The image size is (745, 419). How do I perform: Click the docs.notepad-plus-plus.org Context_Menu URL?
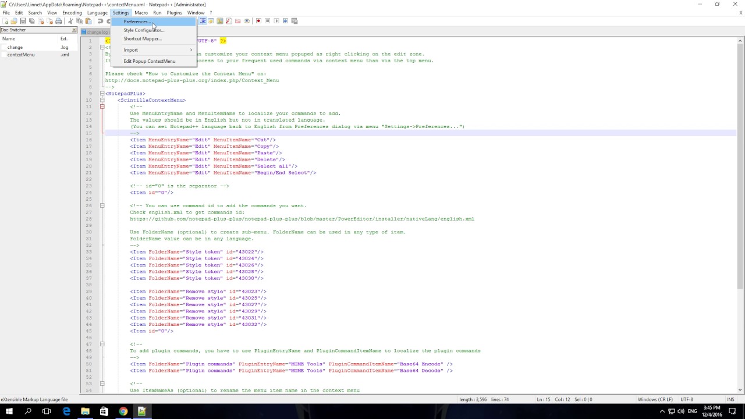click(x=192, y=80)
